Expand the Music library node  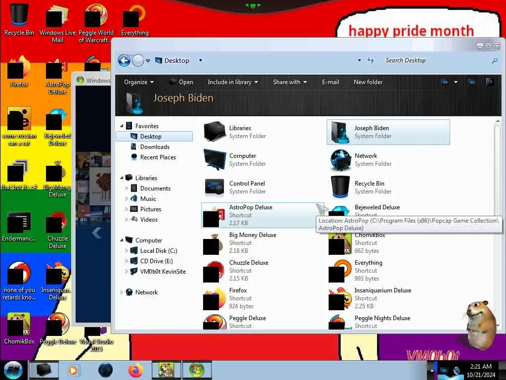tap(126, 198)
